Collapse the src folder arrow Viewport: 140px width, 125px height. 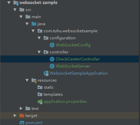pyautogui.click(x=15, y=10)
